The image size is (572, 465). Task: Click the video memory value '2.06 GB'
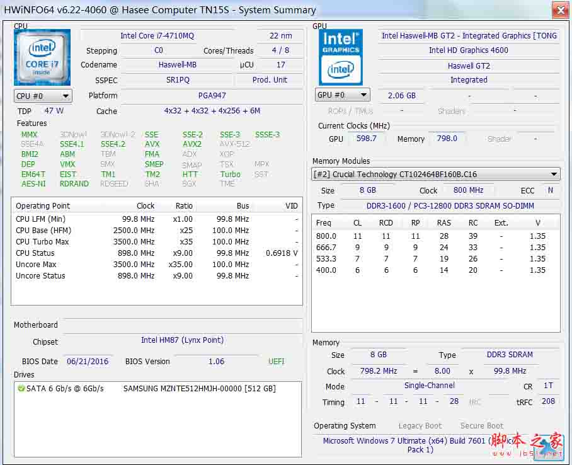[402, 96]
